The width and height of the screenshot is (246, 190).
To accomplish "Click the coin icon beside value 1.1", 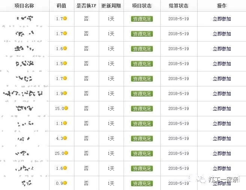I will coord(65,123).
